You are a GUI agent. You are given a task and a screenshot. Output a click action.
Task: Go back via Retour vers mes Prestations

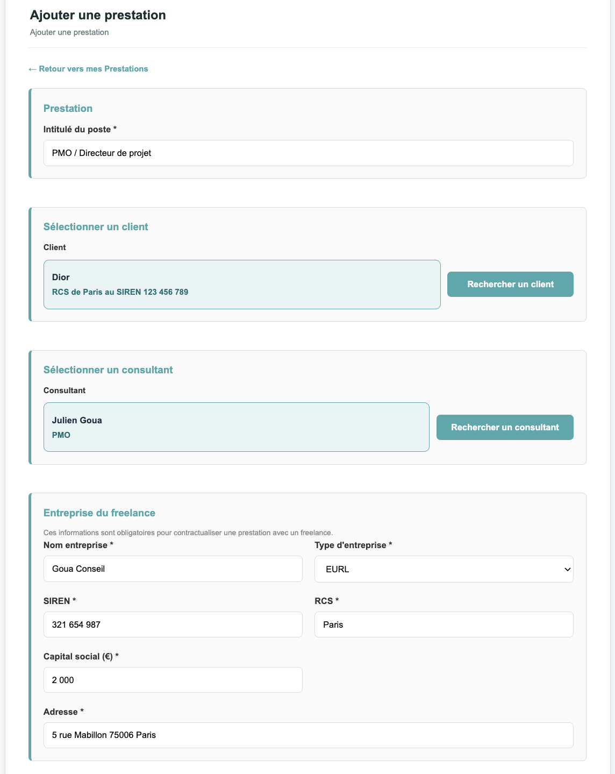tap(88, 69)
